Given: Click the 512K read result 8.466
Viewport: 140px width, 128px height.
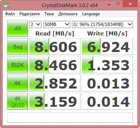Looking at the screenshot, I should tap(55, 65).
